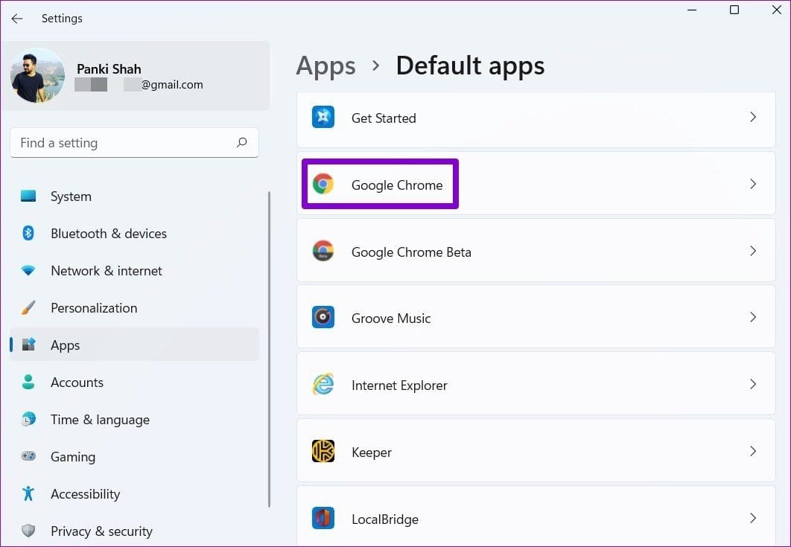
Task: Open System settings label
Action: [x=71, y=196]
